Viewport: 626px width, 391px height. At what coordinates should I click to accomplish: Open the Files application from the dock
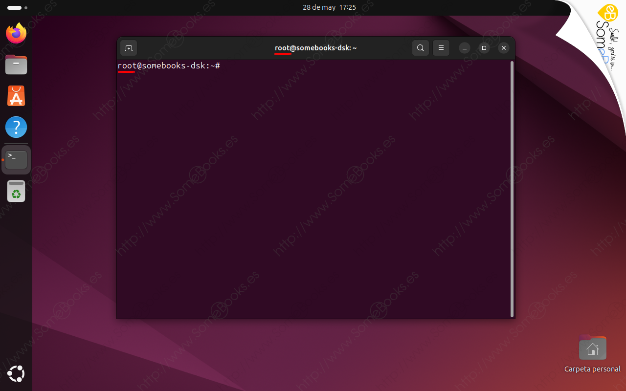pos(16,65)
